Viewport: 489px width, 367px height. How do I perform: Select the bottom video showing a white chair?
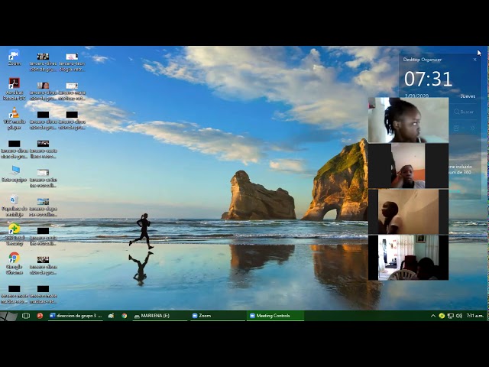coord(408,258)
